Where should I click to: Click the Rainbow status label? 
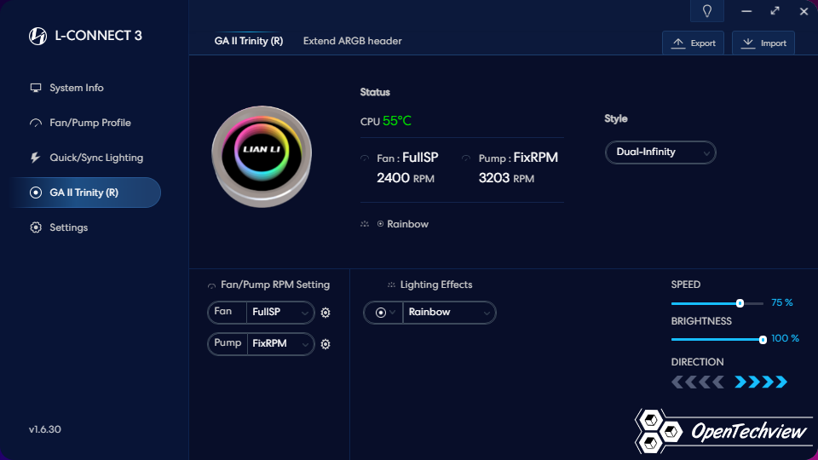[x=407, y=224]
